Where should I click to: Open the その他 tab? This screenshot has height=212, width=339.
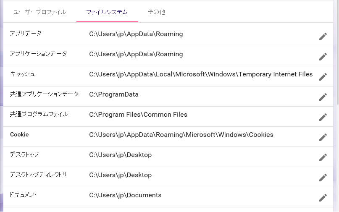157,12
